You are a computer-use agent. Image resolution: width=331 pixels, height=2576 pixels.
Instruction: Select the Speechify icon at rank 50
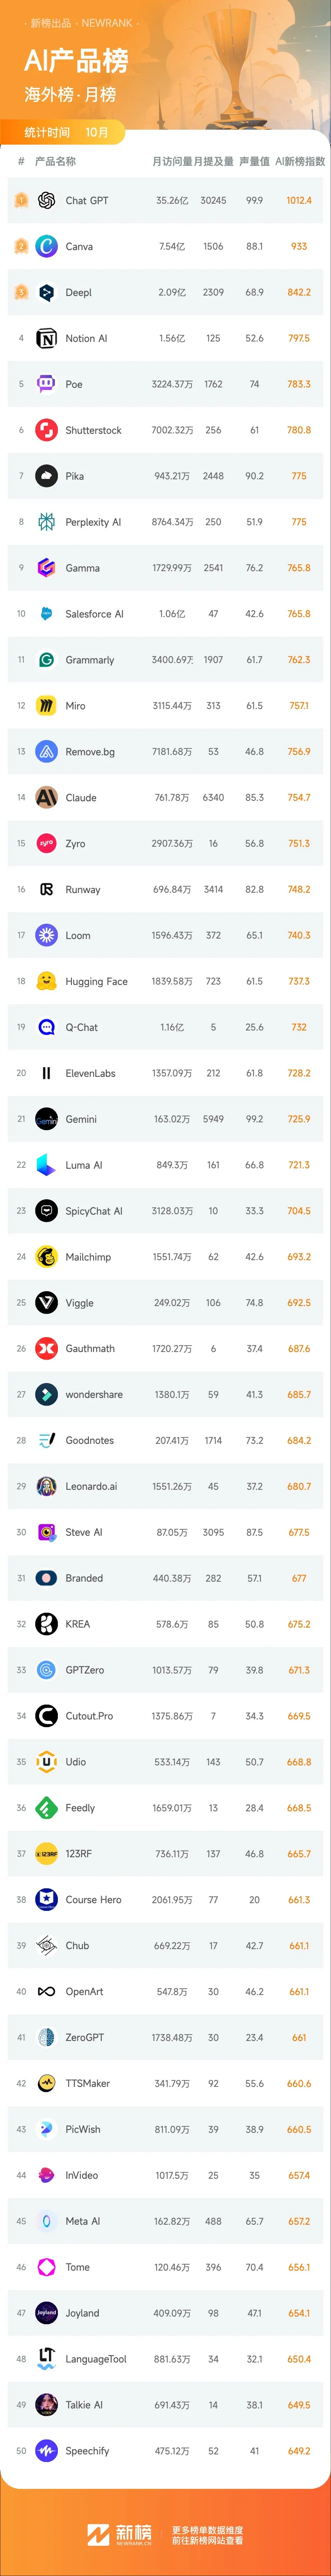coord(46,2451)
